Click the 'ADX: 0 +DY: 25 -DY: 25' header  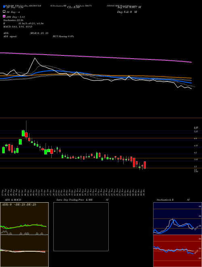click(x=19, y=205)
